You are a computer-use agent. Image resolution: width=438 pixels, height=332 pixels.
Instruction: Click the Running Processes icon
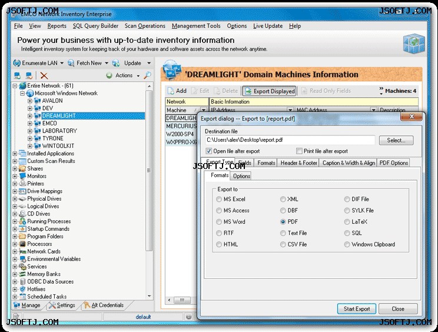coord(22,221)
